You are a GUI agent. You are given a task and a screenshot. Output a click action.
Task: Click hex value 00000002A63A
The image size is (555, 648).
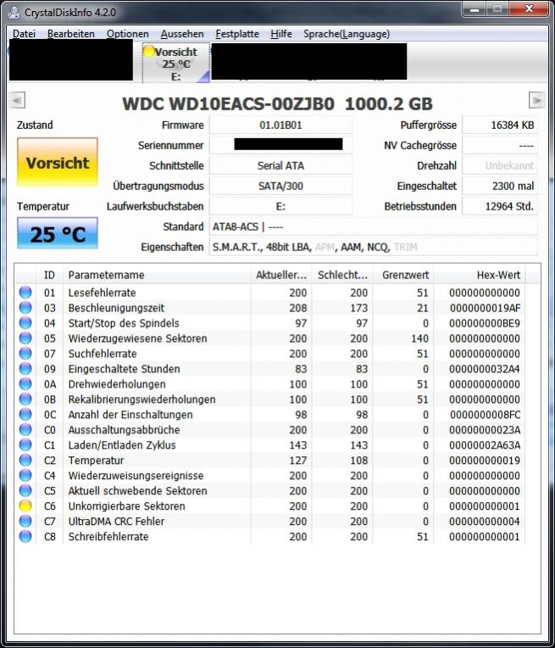pyautogui.click(x=485, y=445)
